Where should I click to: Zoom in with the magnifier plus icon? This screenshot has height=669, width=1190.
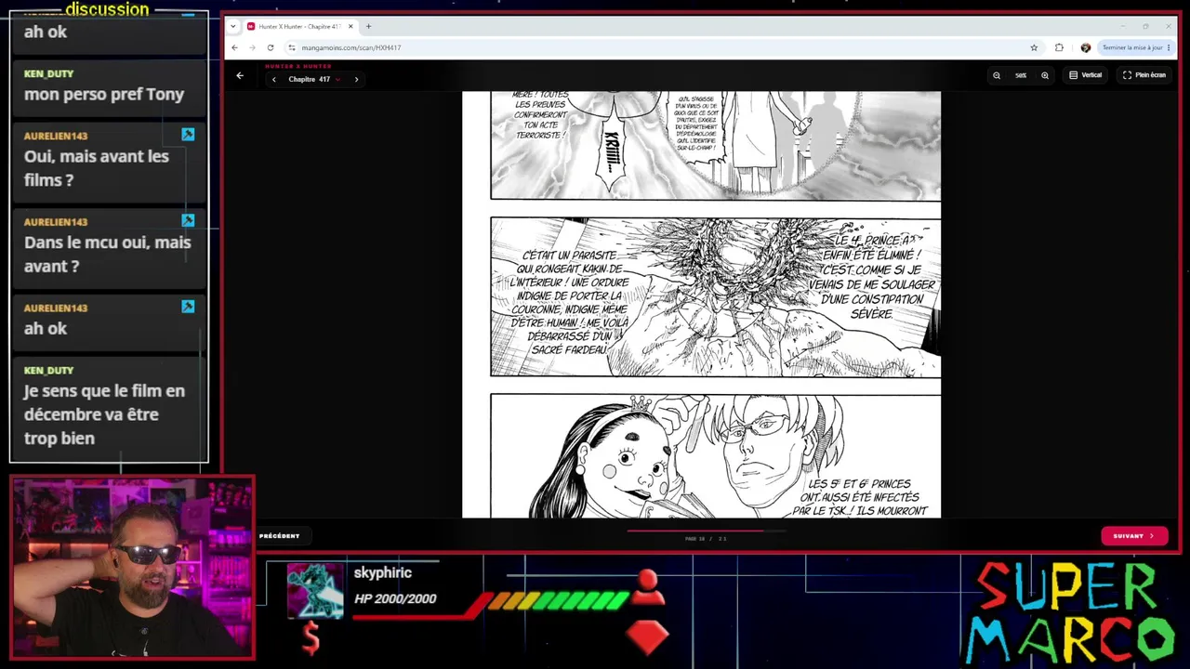click(1045, 75)
